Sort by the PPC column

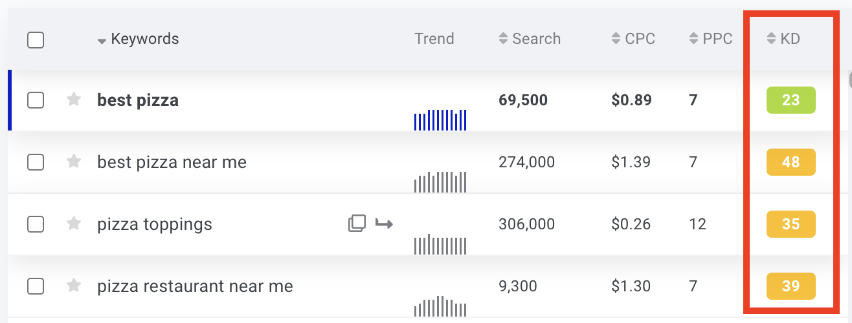[711, 39]
